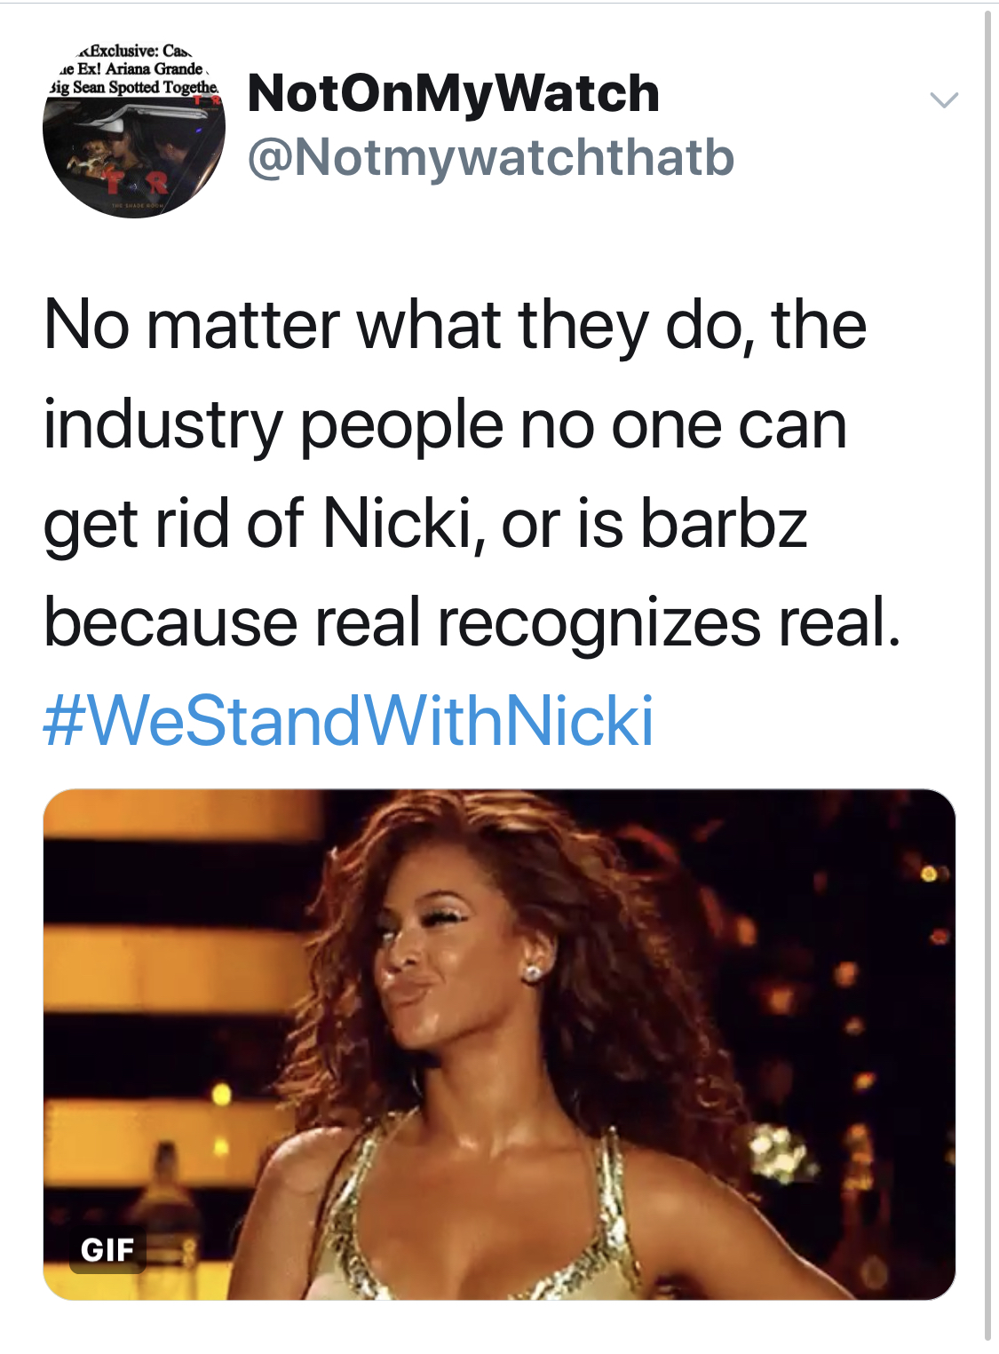Click the GIF badge label
The width and height of the screenshot is (999, 1354).
click(107, 1250)
